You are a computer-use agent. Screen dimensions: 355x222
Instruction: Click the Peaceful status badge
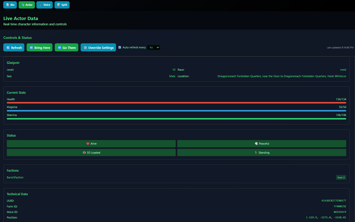click(262, 144)
